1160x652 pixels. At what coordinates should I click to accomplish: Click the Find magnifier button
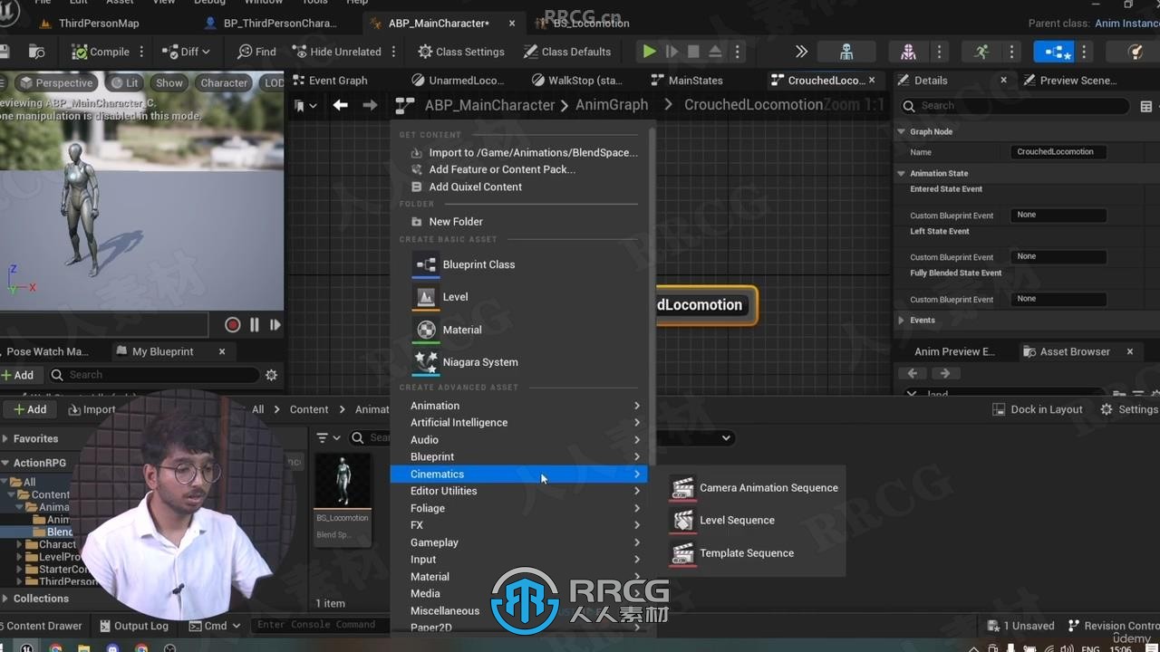[x=256, y=52]
